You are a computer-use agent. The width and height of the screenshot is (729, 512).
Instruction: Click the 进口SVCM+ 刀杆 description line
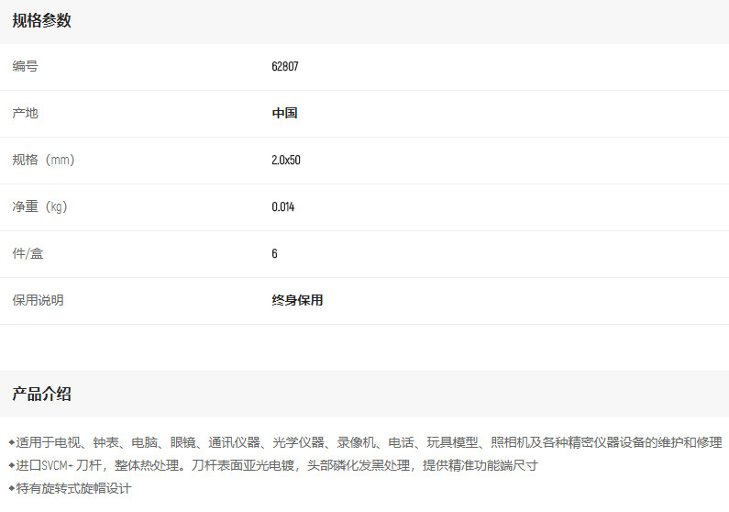click(277, 465)
